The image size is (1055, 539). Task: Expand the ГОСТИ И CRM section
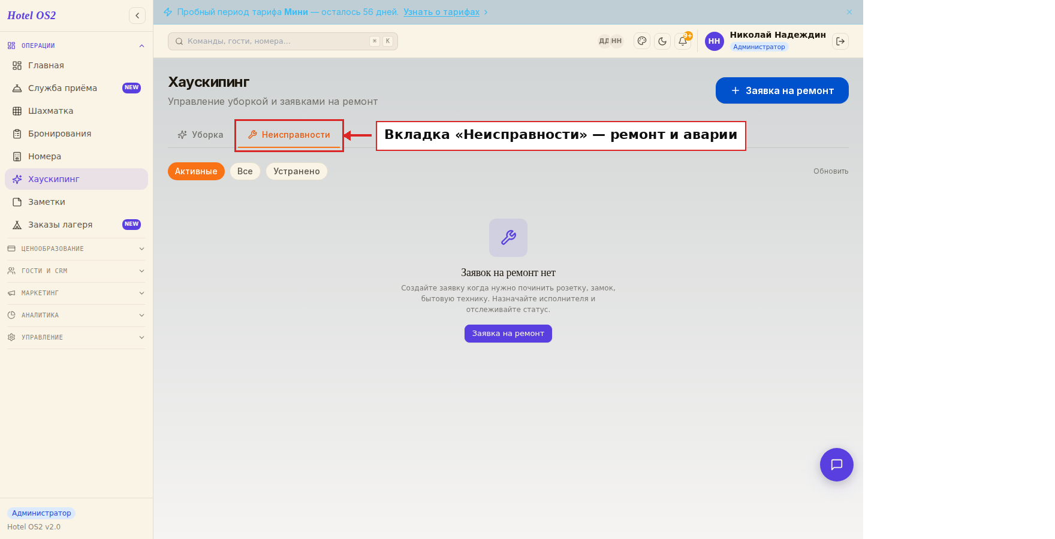pyautogui.click(x=76, y=271)
